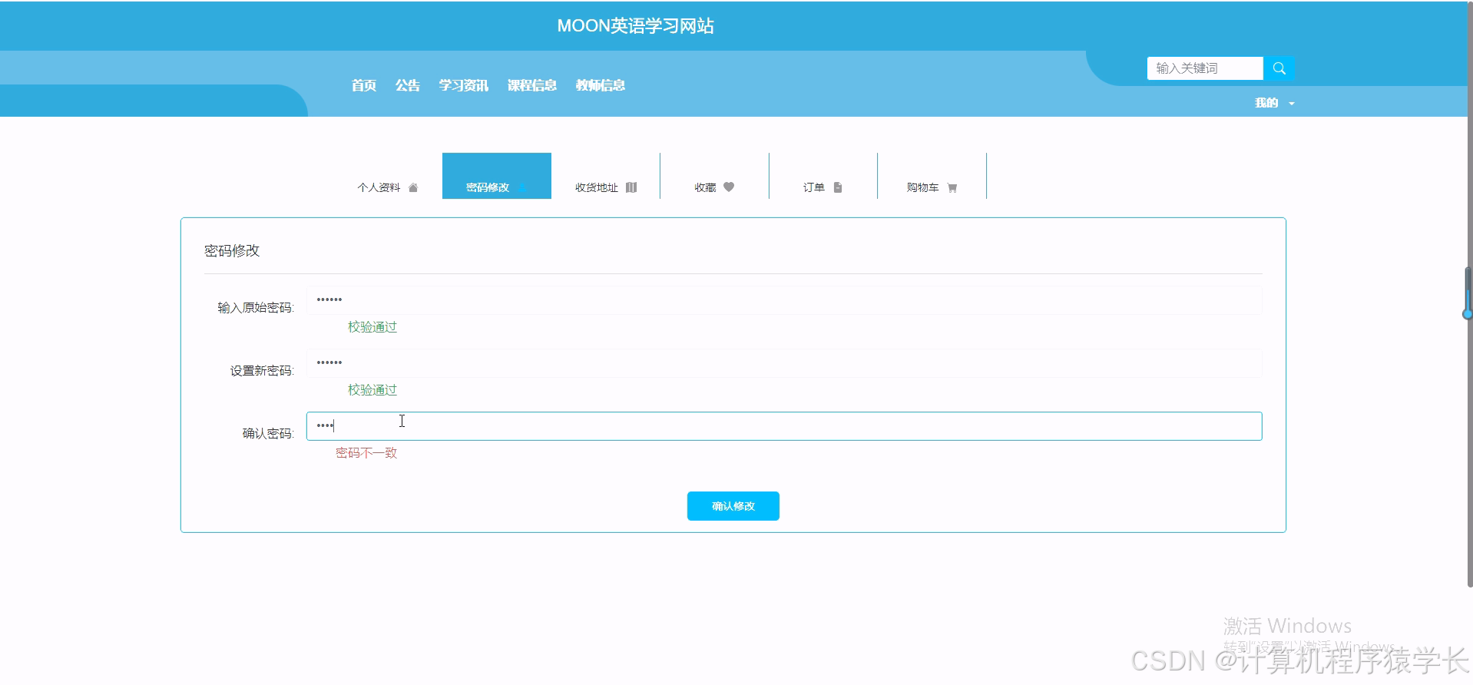Click the 确认修改 button
This screenshot has width=1473, height=685.
coord(733,506)
